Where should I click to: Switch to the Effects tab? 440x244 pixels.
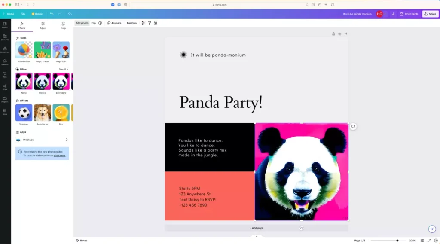[22, 25]
